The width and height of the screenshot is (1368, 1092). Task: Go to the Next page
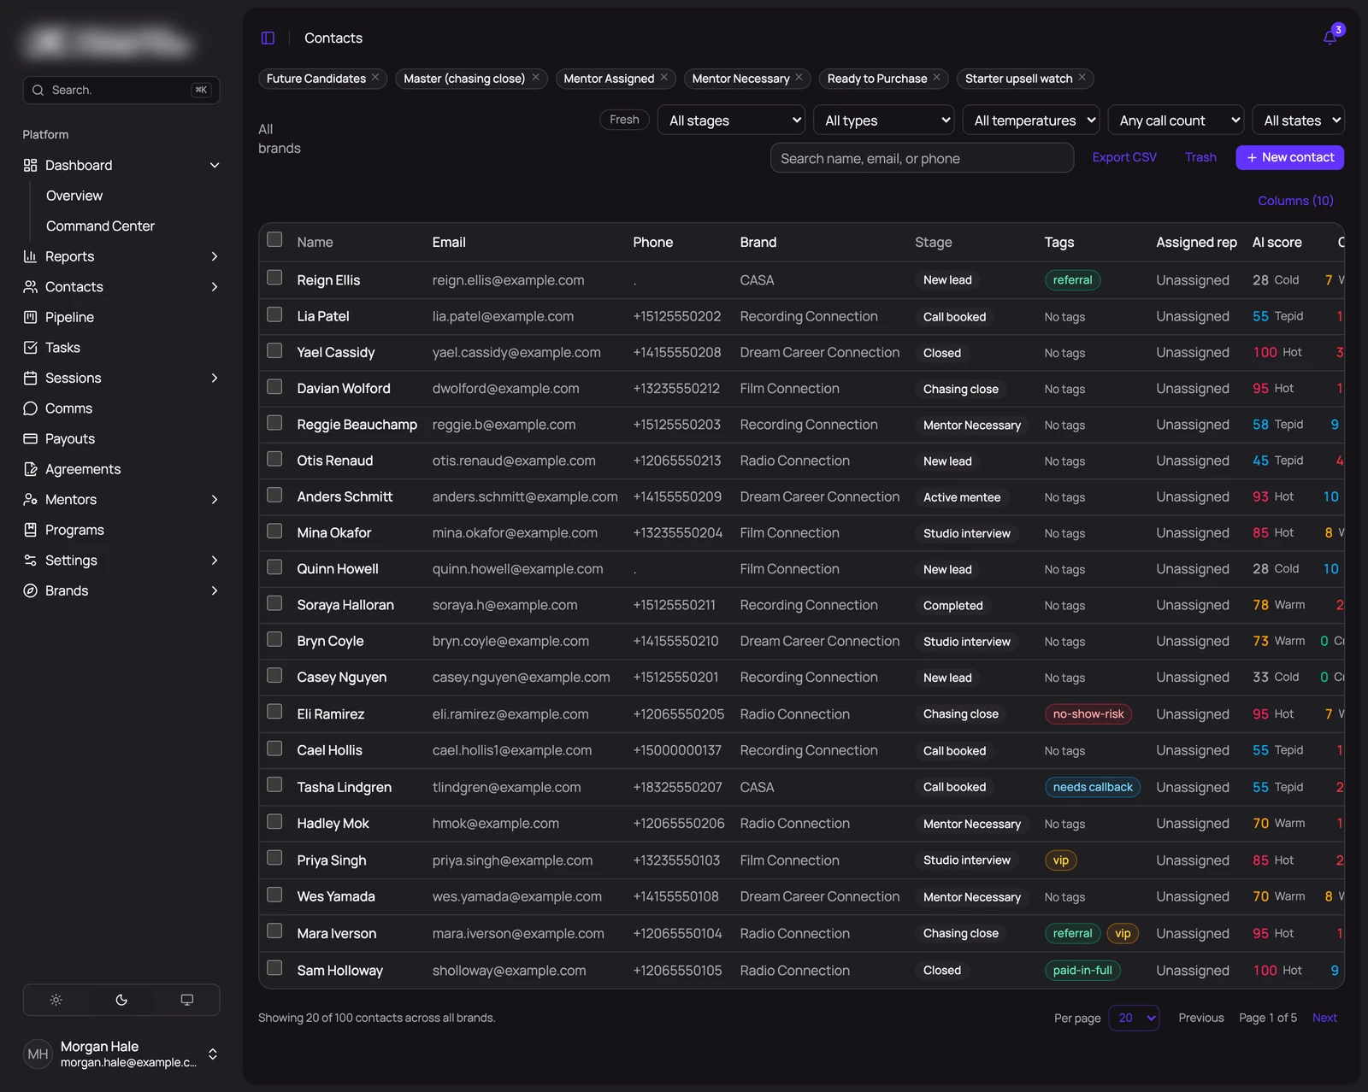(1324, 1018)
